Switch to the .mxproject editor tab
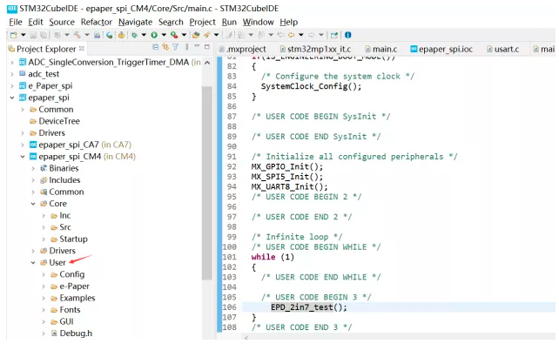This screenshot has width=559, height=344. click(242, 49)
